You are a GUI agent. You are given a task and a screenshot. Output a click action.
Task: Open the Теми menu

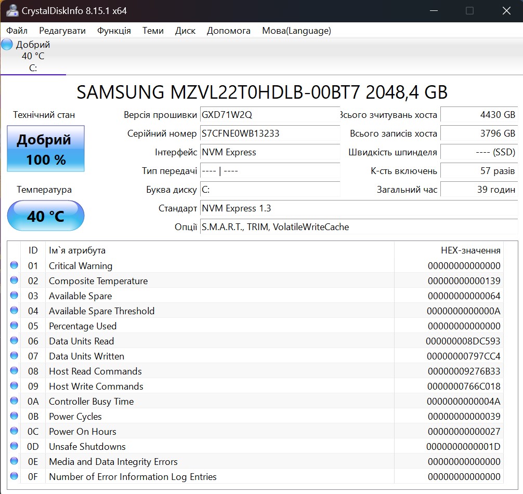point(153,31)
